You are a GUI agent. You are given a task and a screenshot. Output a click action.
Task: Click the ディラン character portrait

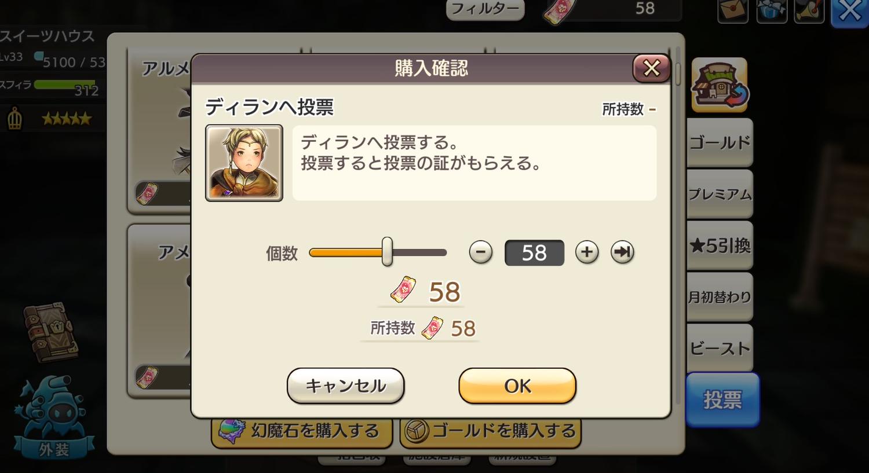244,163
